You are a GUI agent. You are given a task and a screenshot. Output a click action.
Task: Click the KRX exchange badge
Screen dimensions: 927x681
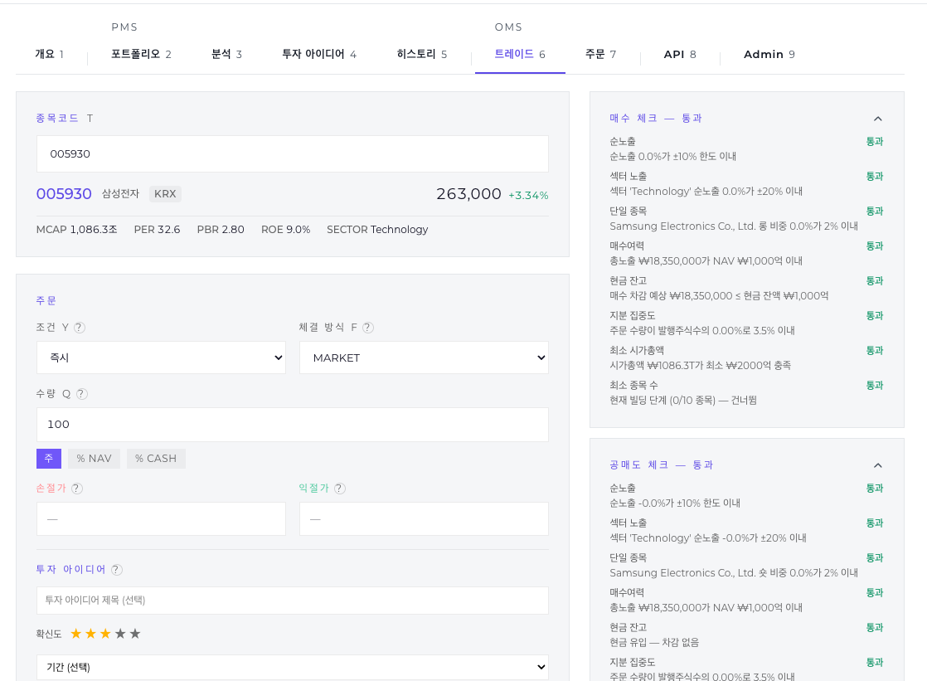point(165,194)
